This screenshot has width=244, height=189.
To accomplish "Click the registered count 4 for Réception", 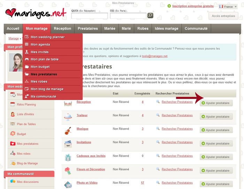I will [143, 102].
